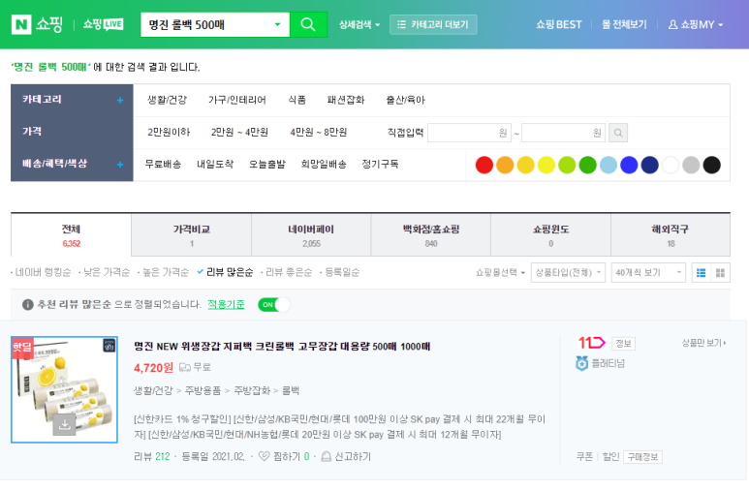This screenshot has height=490, width=749.
Task: Open 쇼핑LIVE from the header
Action: click(x=103, y=24)
